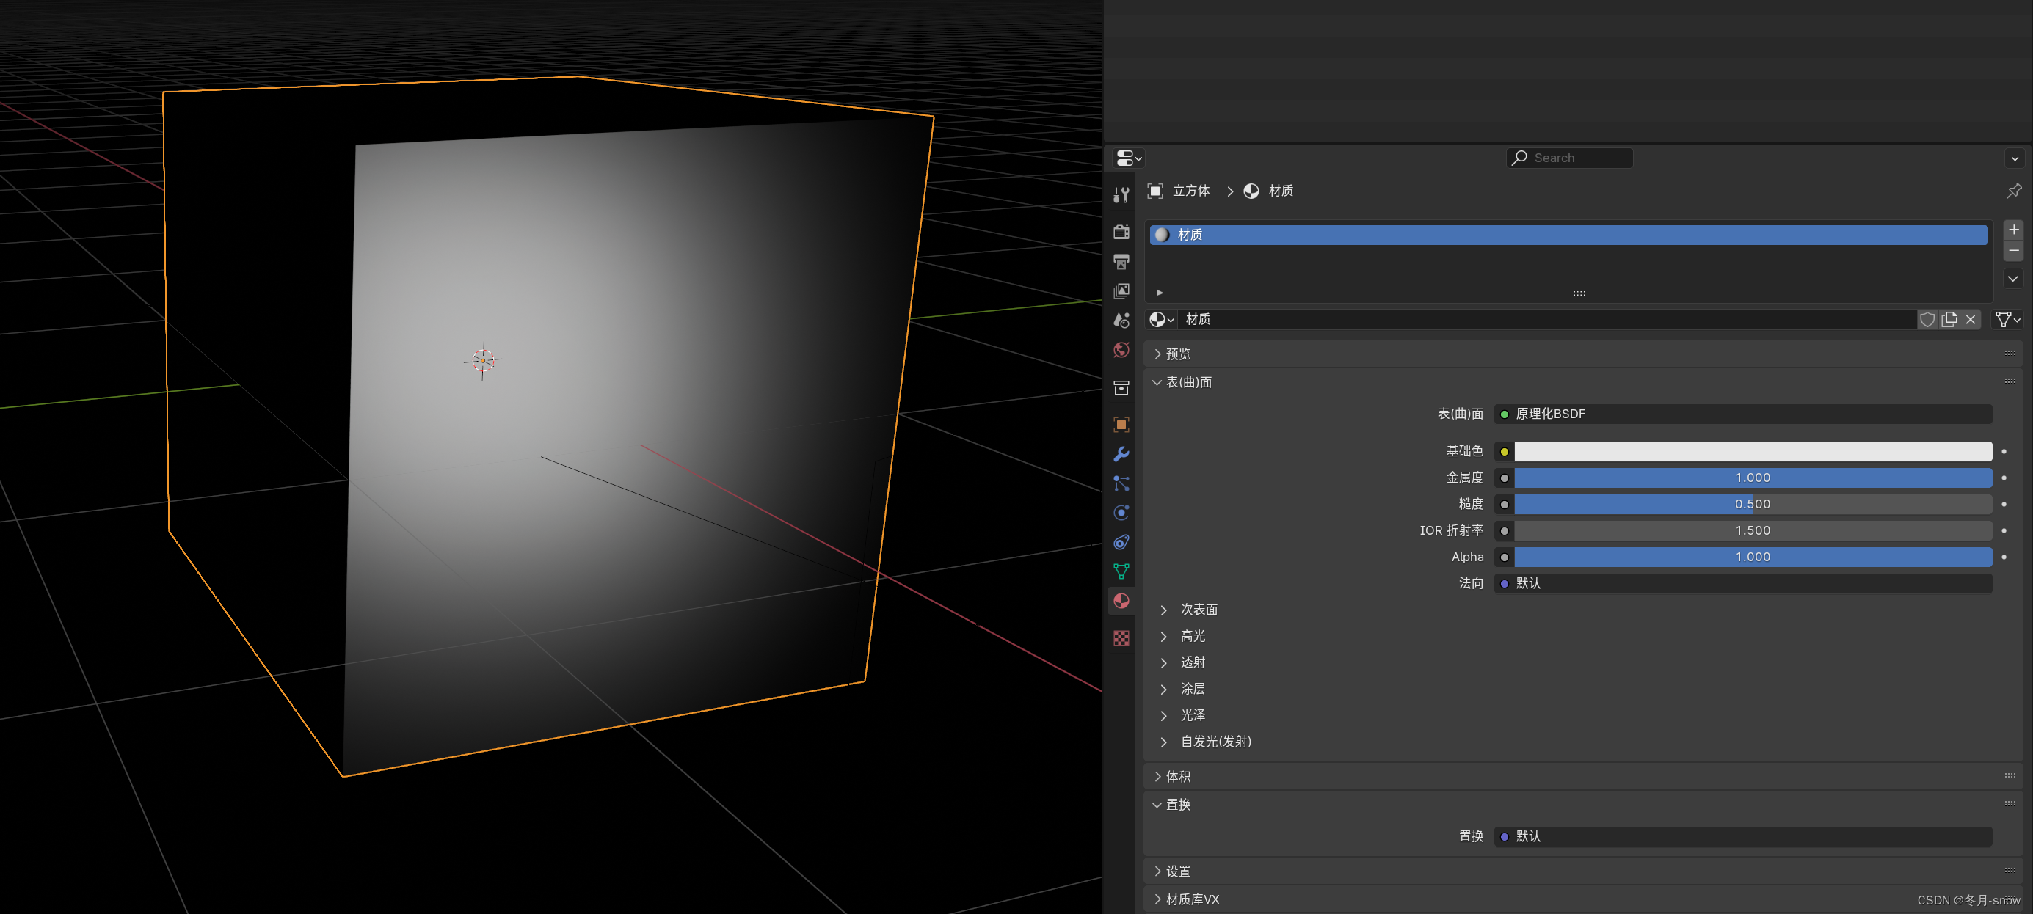2033x914 pixels.
Task: Click the 基础色 white color swatch
Action: click(x=1752, y=451)
